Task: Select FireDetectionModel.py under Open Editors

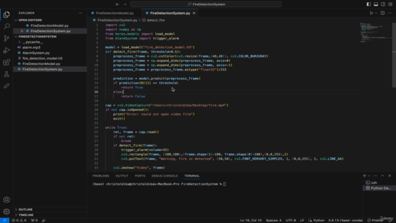Action: pos(50,25)
